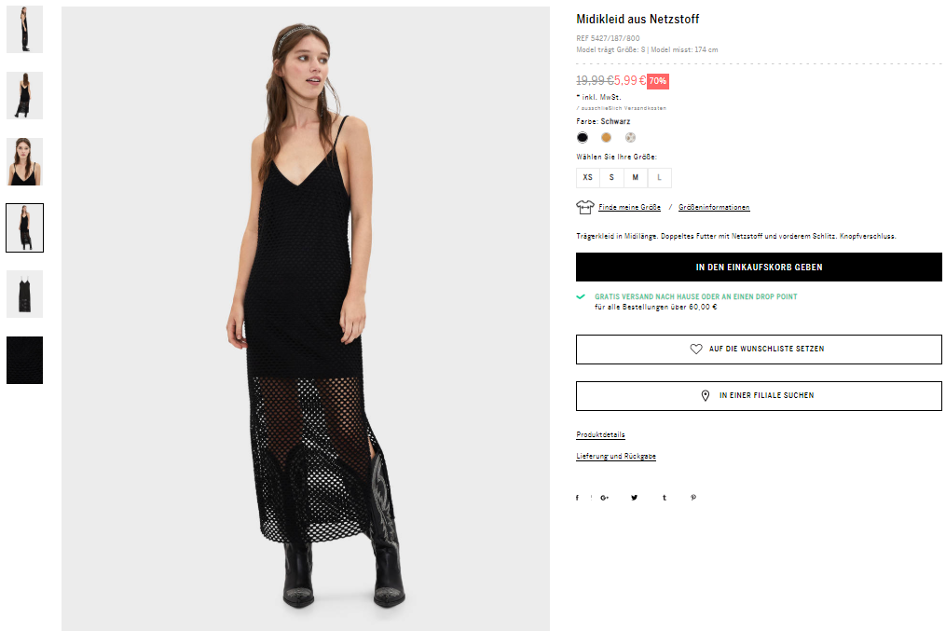Add dress to cart with Einkaufskorb button

pos(759,267)
